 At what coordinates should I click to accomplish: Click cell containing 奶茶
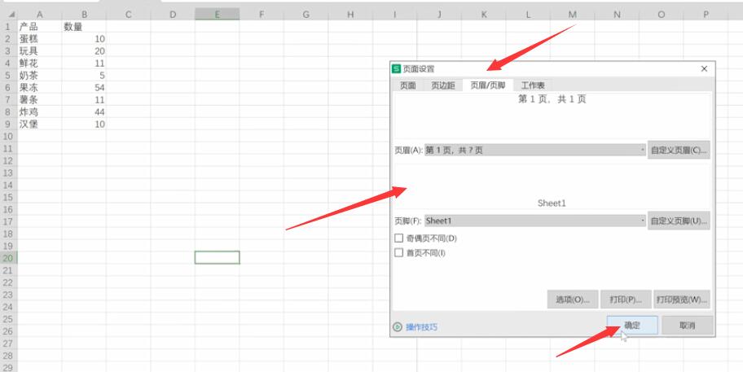[x=39, y=75]
